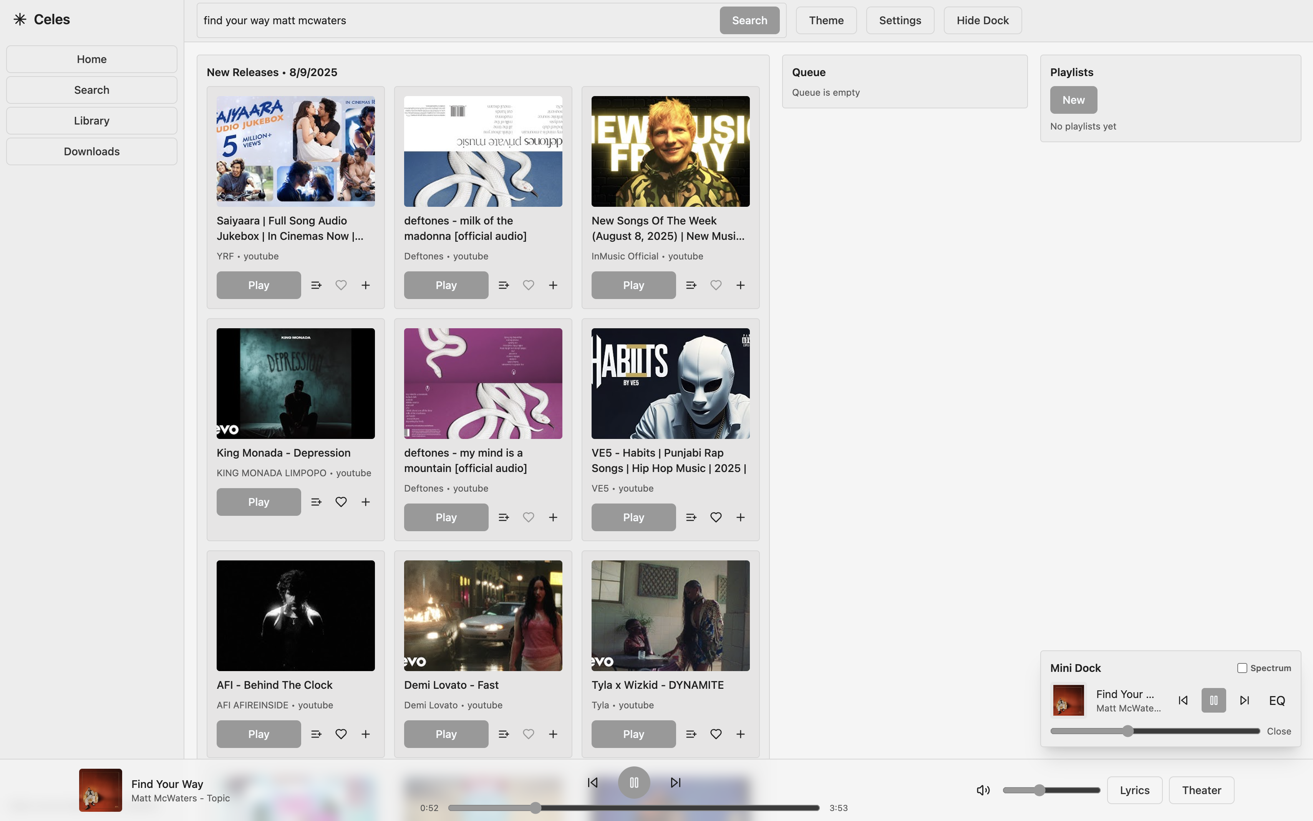Open EQ from Mini Dock
Screen dimensions: 1313x821
[x=1277, y=700]
